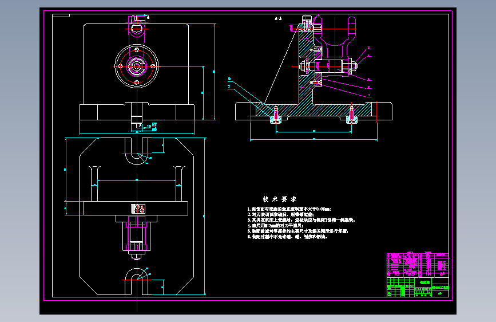Image resolution: width=496 pixels, height=322 pixels.
Task: Click part balloon number 6 left of section view
Action: [229, 78]
